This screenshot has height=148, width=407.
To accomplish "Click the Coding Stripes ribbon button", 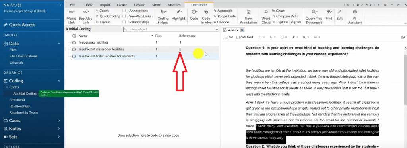I will [163, 17].
